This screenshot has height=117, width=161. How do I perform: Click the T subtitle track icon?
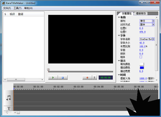tap(9, 108)
